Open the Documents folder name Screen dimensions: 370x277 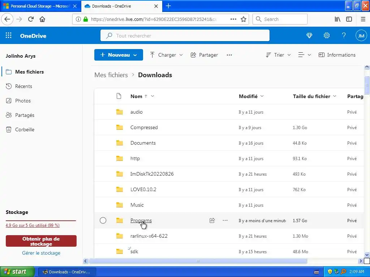coord(143,143)
